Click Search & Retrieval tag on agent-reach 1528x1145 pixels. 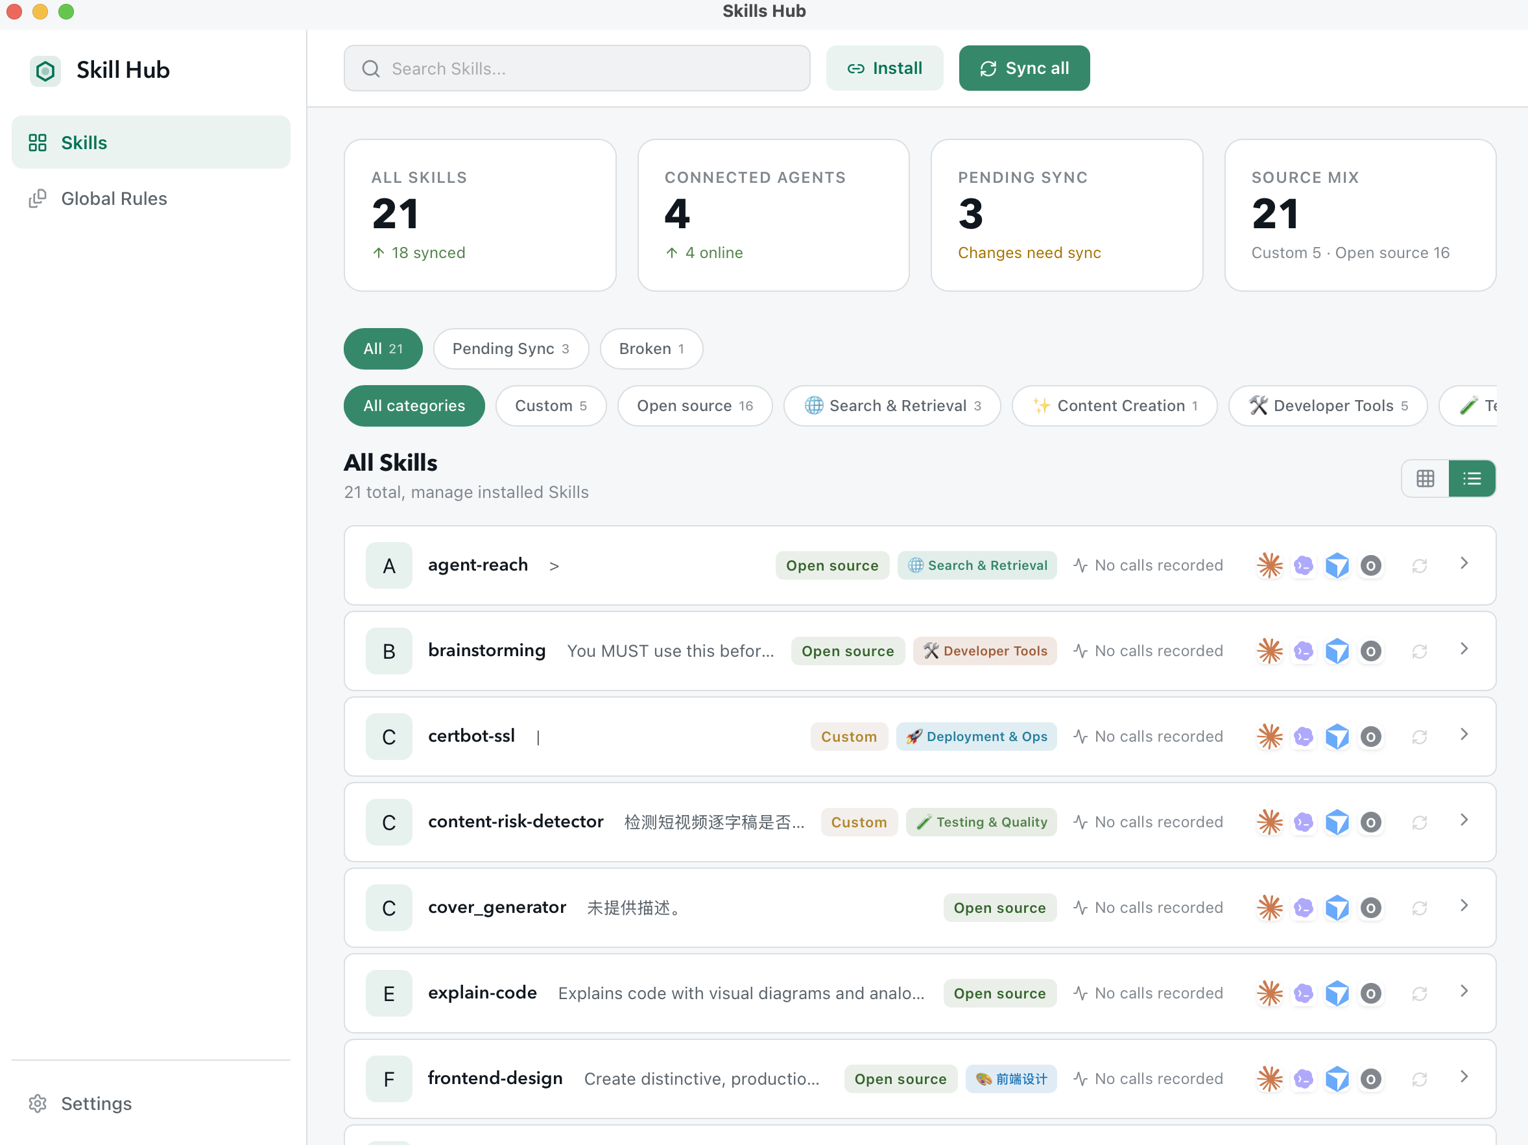(977, 565)
